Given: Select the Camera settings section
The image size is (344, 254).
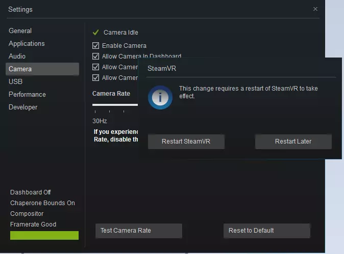Looking at the screenshot, I should [42, 69].
